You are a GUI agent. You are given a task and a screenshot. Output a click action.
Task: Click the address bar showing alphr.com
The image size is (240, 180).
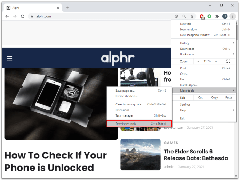click(x=101, y=16)
